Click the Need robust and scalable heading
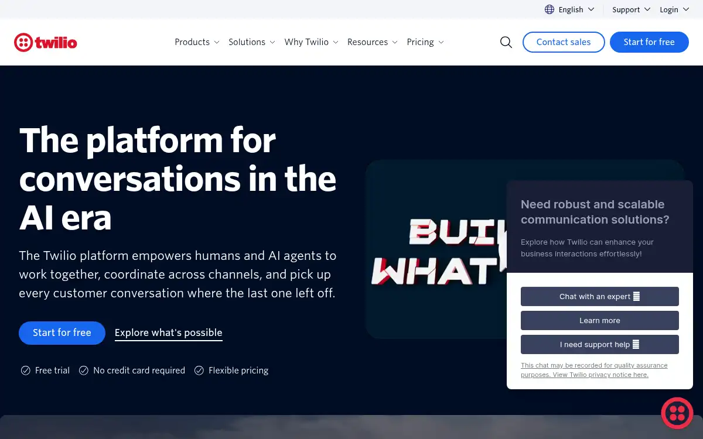This screenshot has width=703, height=439. 595,212
